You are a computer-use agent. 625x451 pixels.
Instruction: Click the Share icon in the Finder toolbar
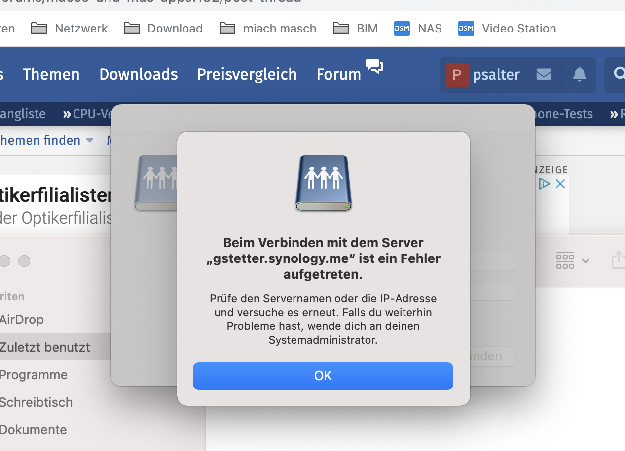point(619,260)
